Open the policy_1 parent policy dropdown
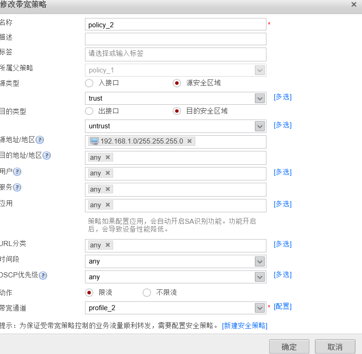 point(259,70)
